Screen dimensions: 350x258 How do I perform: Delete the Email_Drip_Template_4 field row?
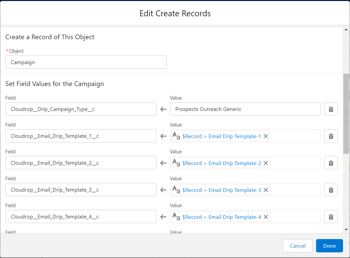coord(331,216)
